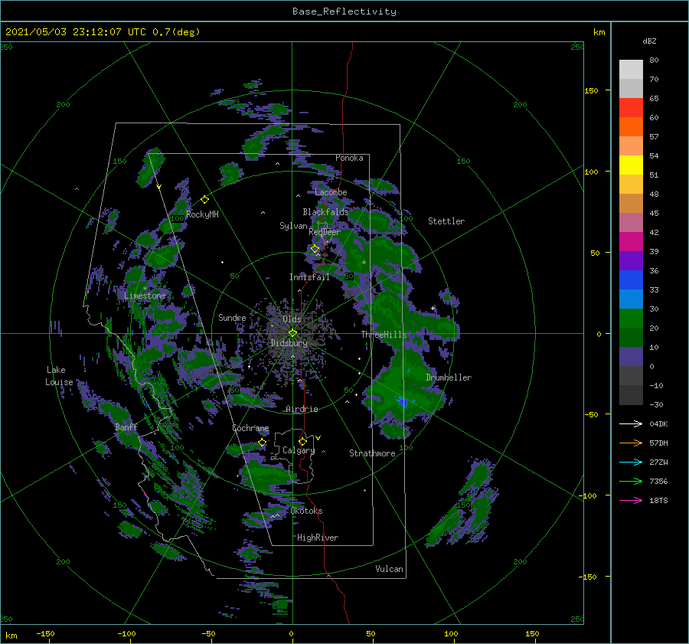Screen dimensions: 689x644
Task: Click yellow diamond marker beside RockyMH
Action: point(204,200)
